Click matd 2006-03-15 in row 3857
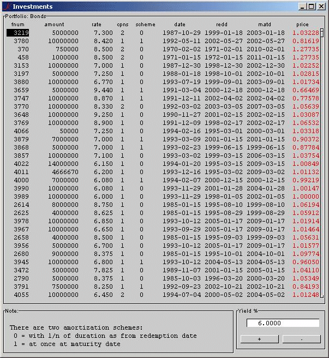Screen dimensions: 329x358 (x=266, y=156)
